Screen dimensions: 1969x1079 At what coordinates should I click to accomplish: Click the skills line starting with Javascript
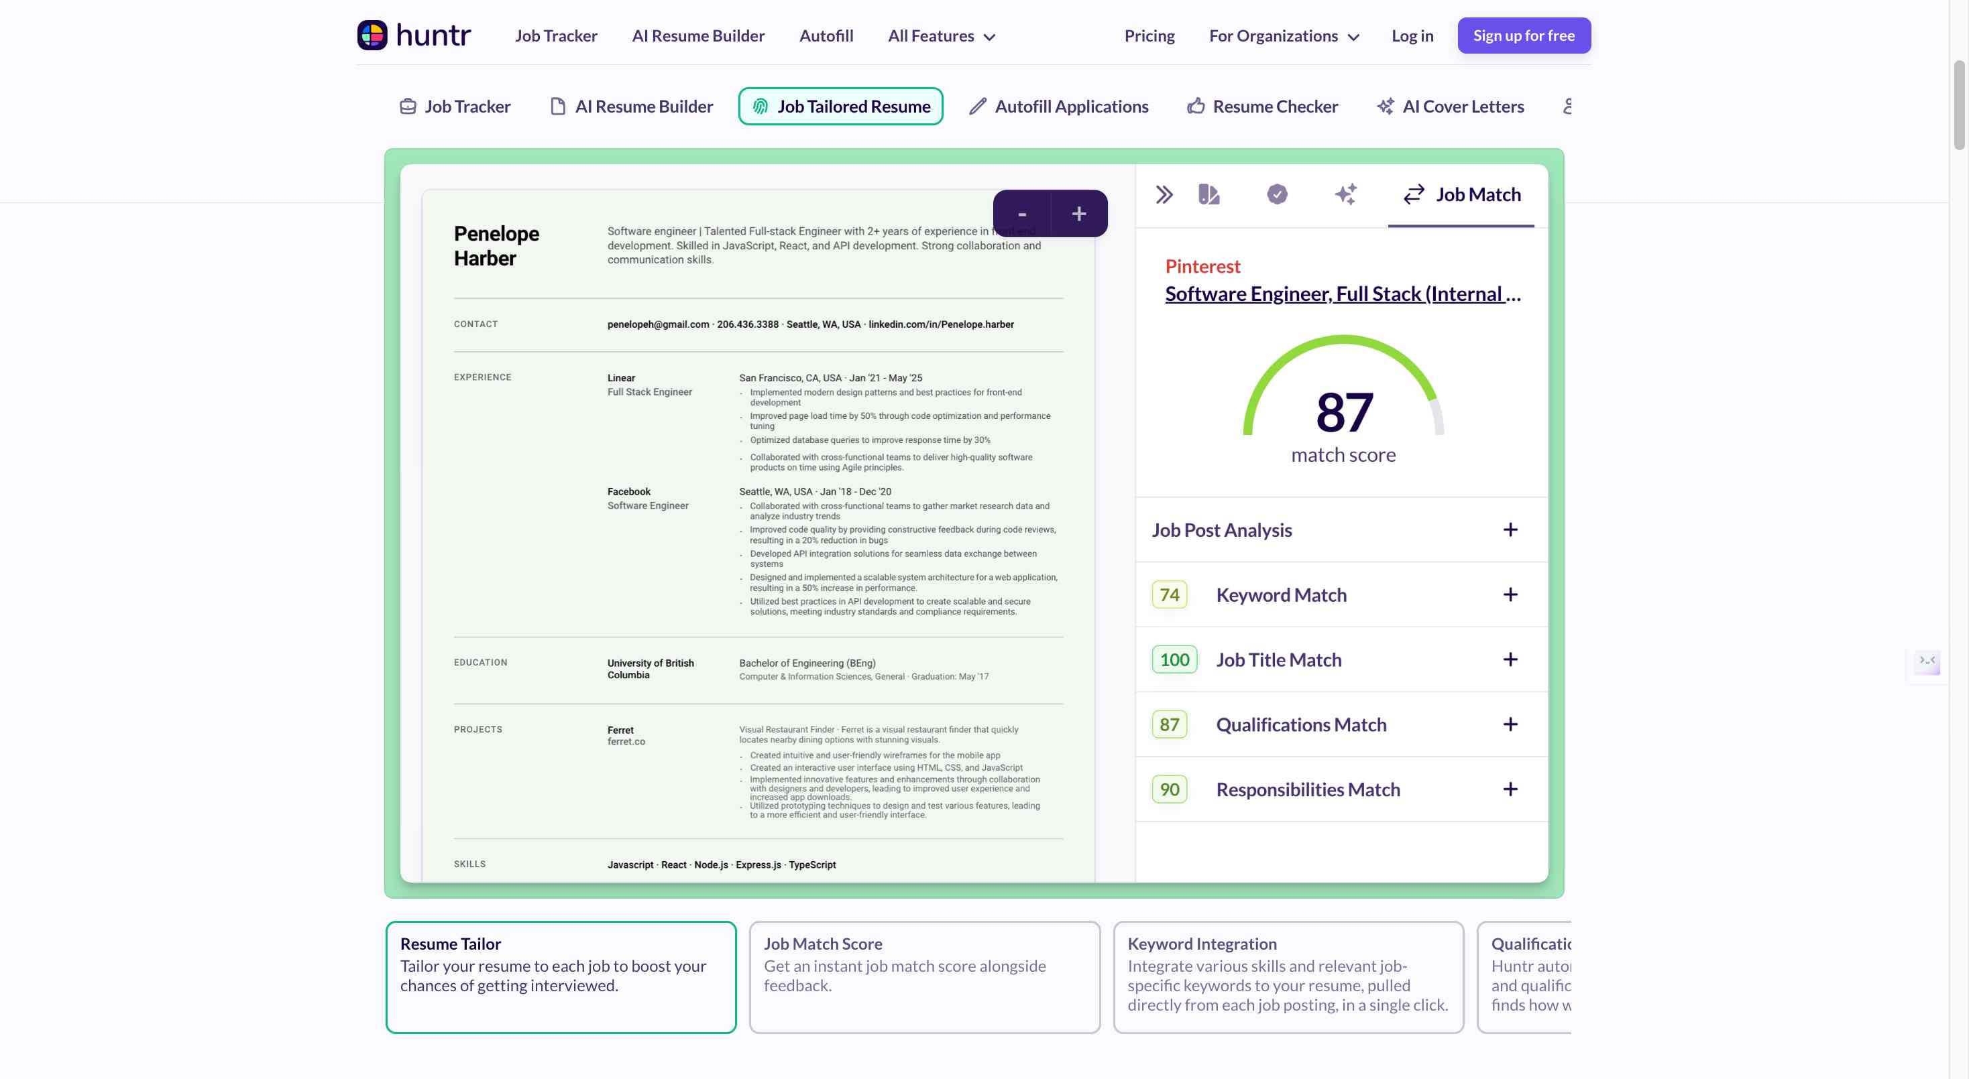point(721,865)
